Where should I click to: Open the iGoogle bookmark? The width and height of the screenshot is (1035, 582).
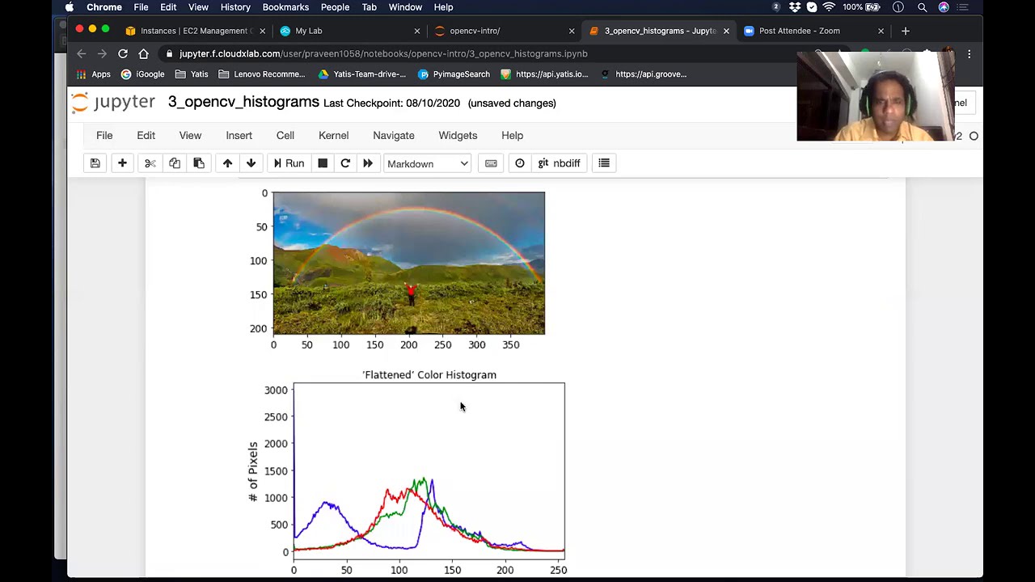click(142, 74)
